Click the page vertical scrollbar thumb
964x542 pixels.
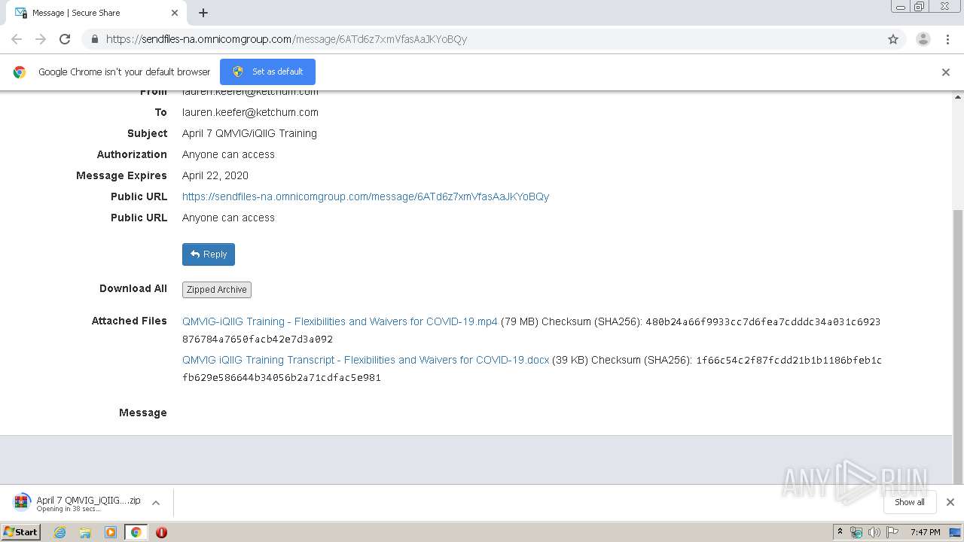958,346
